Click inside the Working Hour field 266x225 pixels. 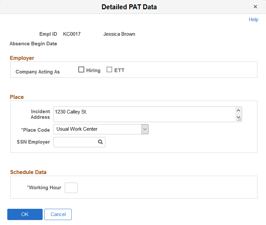(71, 188)
